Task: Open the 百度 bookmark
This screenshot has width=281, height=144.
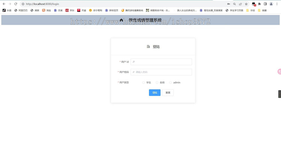Action: coord(58,10)
